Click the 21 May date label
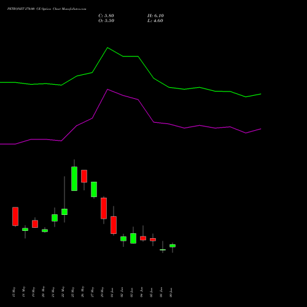 53,292
